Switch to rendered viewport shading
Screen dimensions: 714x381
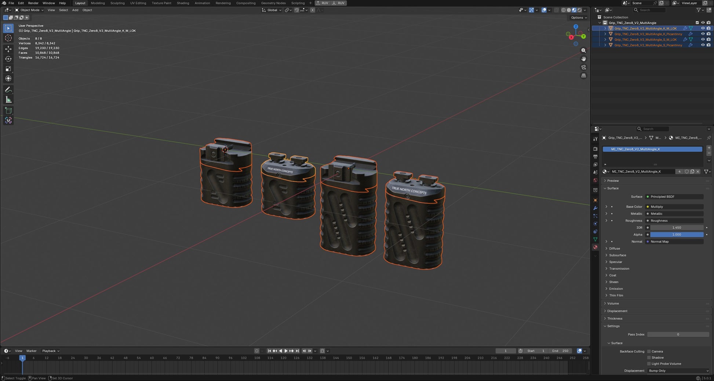coord(579,10)
